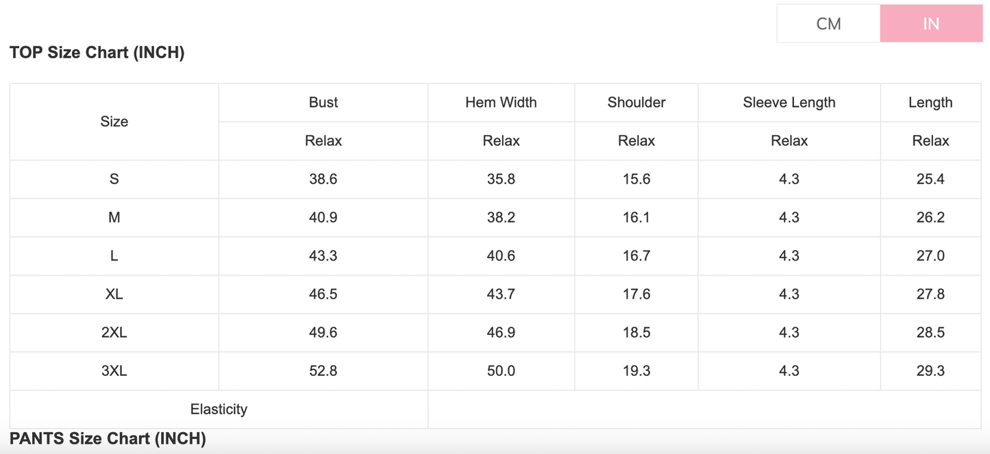The width and height of the screenshot is (990, 454).
Task: Click the 3XL size row label
Action: pos(114,371)
